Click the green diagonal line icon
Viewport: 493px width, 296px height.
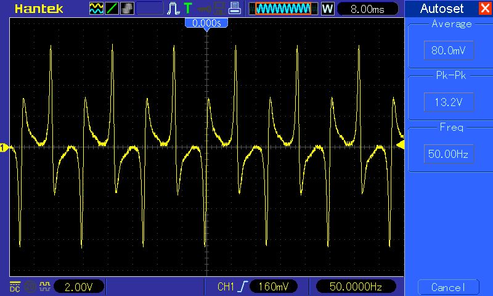(x=112, y=9)
